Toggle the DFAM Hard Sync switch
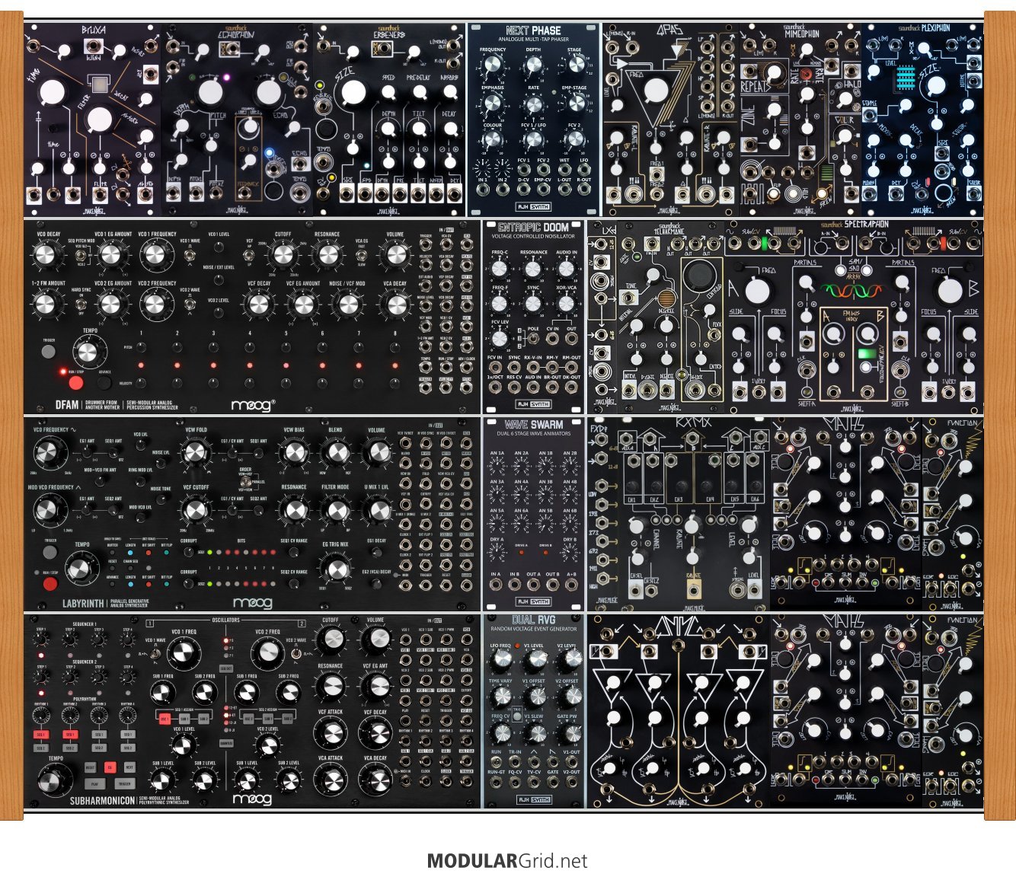The width and height of the screenshot is (1016, 877). [81, 306]
